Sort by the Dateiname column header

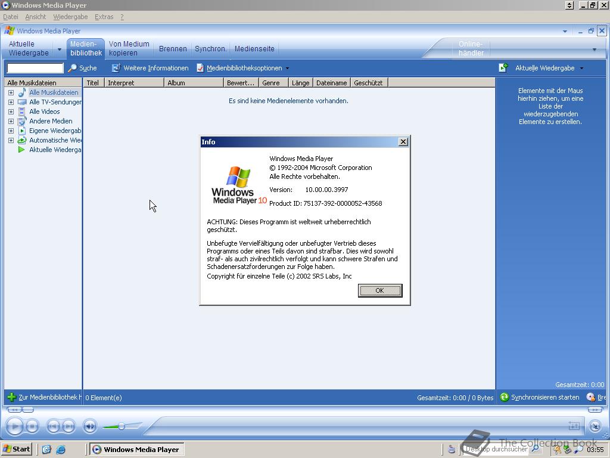point(331,82)
